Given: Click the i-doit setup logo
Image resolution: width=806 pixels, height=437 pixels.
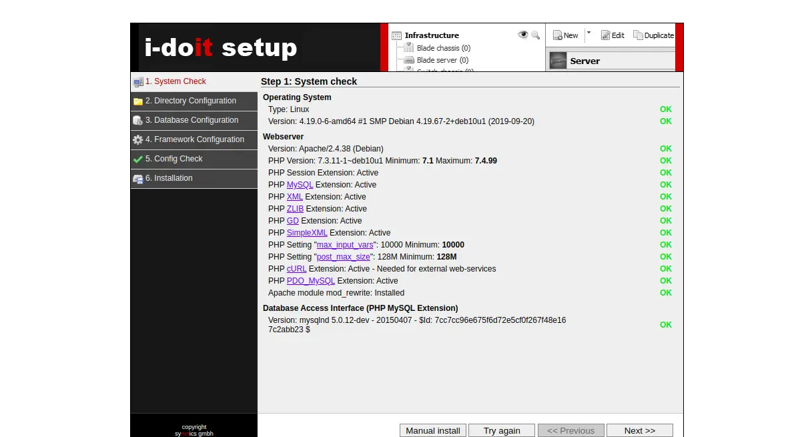Looking at the screenshot, I should [x=221, y=47].
